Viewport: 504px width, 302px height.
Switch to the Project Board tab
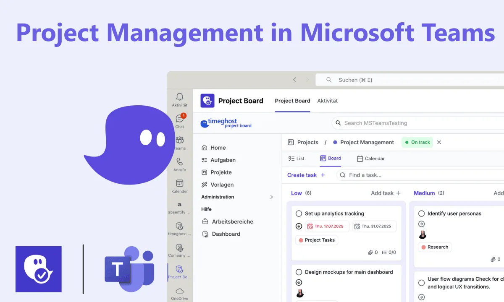coord(292,101)
